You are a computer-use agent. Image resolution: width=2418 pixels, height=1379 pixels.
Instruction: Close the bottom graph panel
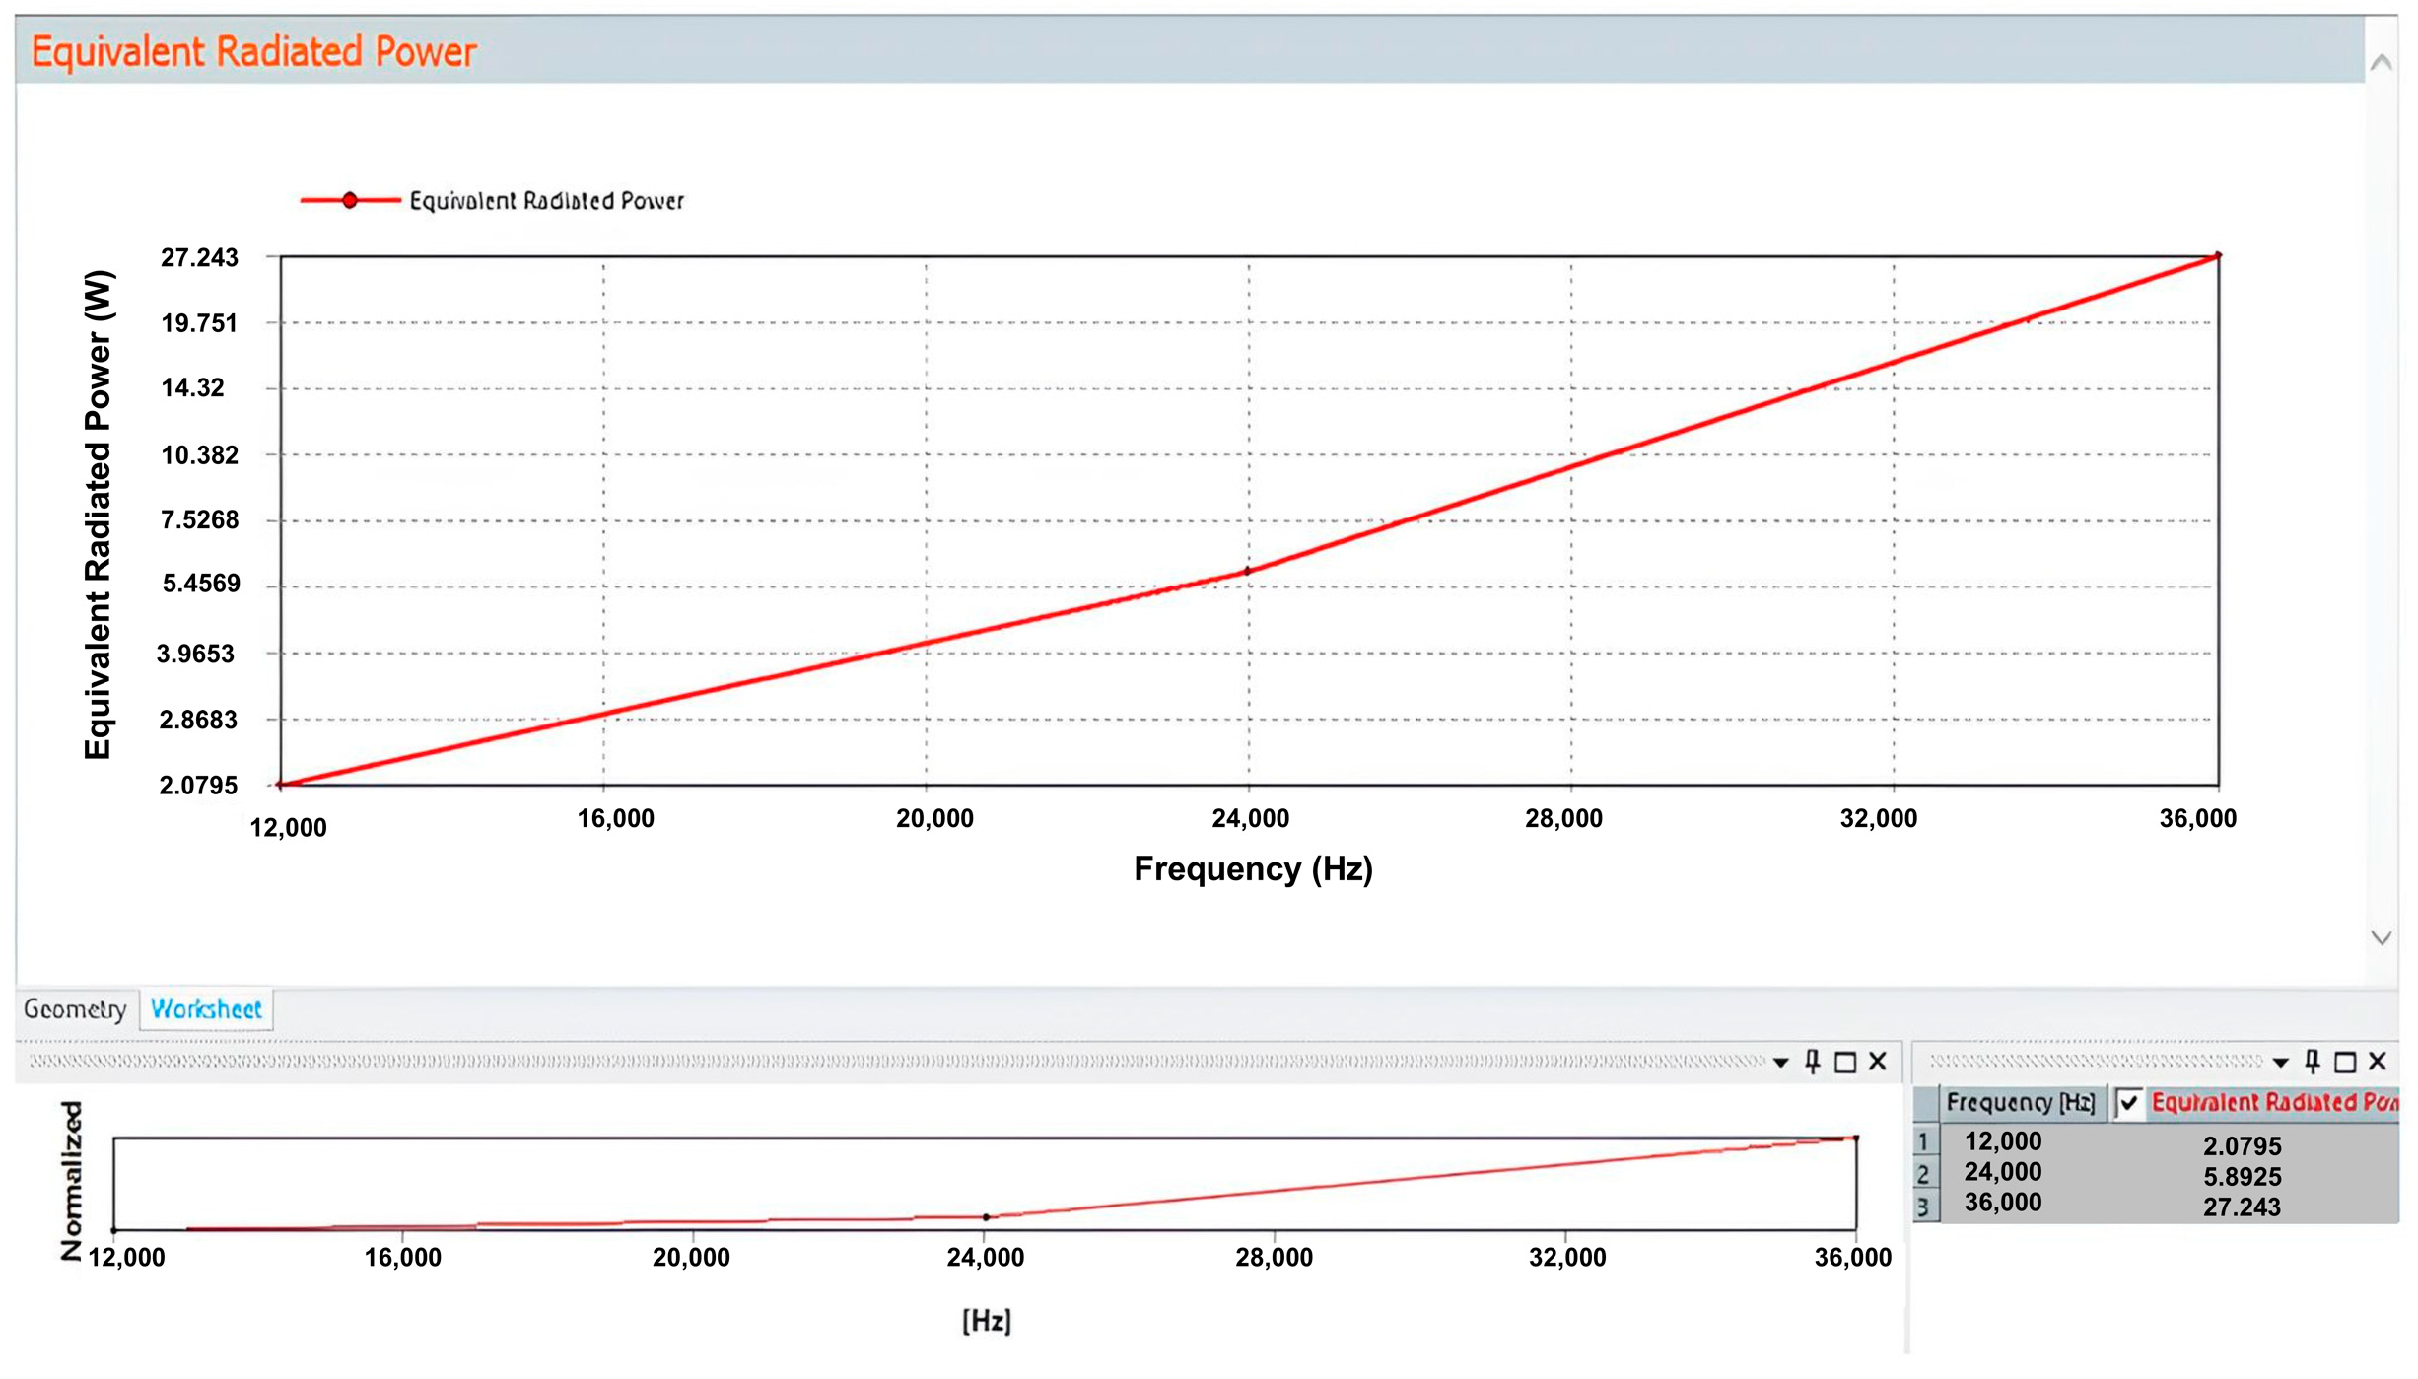click(1878, 1062)
